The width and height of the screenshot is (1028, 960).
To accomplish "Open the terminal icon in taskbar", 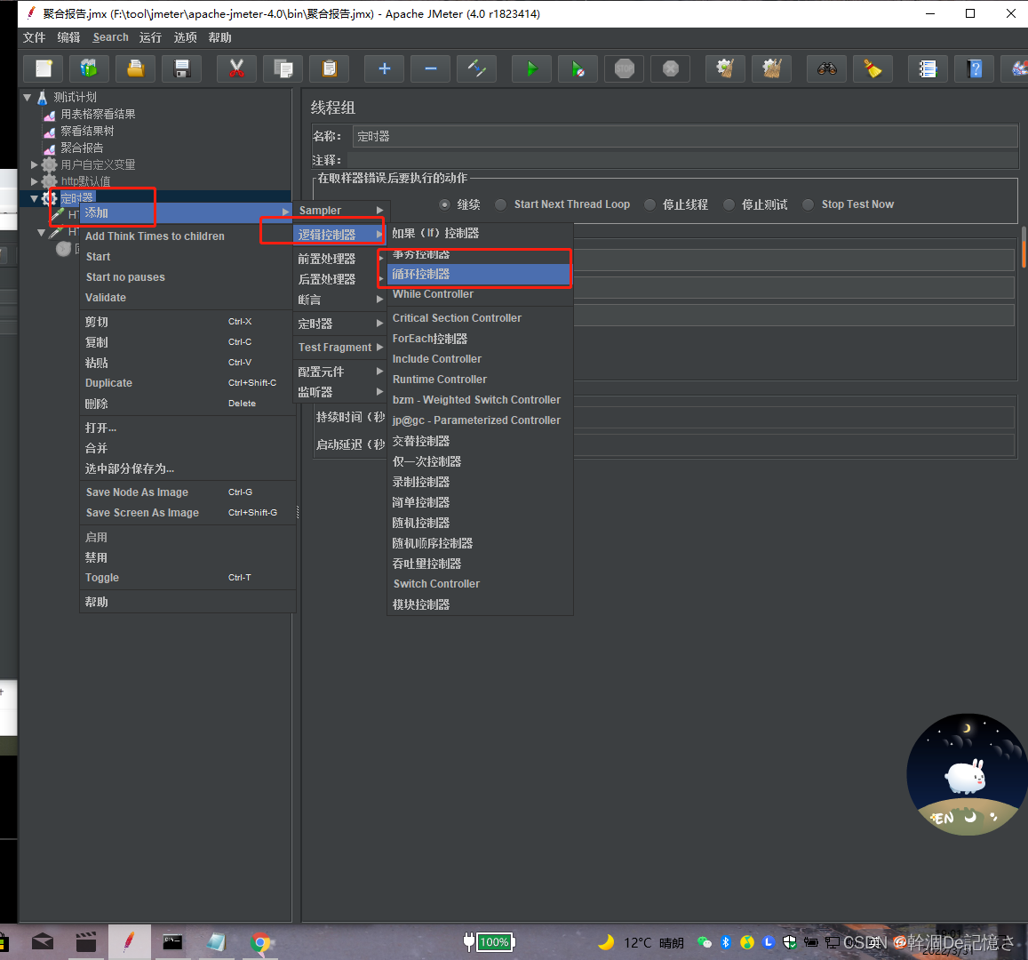I will pyautogui.click(x=172, y=943).
